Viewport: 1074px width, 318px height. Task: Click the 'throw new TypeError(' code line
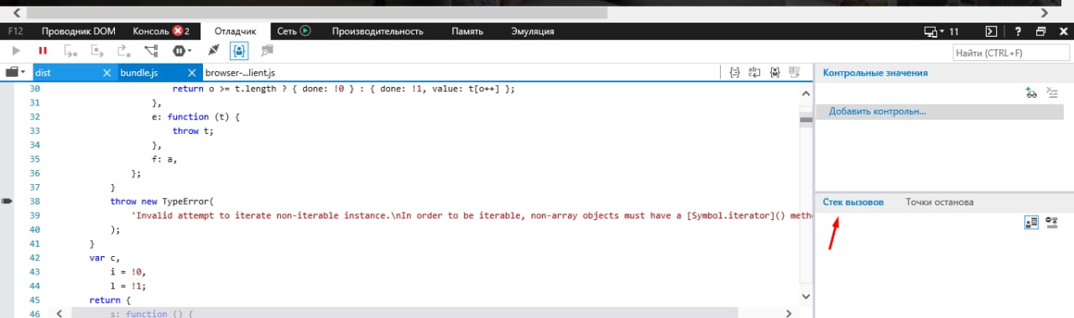click(x=163, y=202)
